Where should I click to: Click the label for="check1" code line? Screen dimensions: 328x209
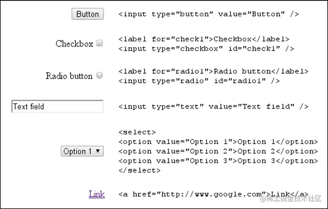point(204,39)
